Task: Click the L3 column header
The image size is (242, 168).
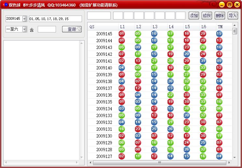Action: (159, 27)
